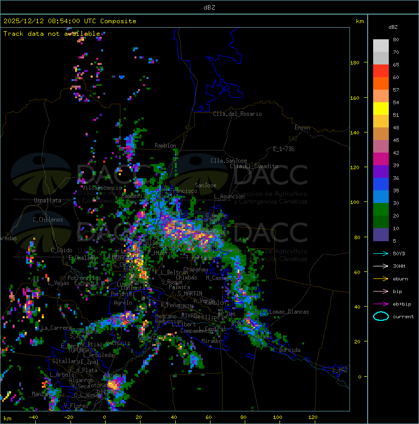Click the 'Track data not available' message
This screenshot has height=424, width=419.
(x=52, y=34)
